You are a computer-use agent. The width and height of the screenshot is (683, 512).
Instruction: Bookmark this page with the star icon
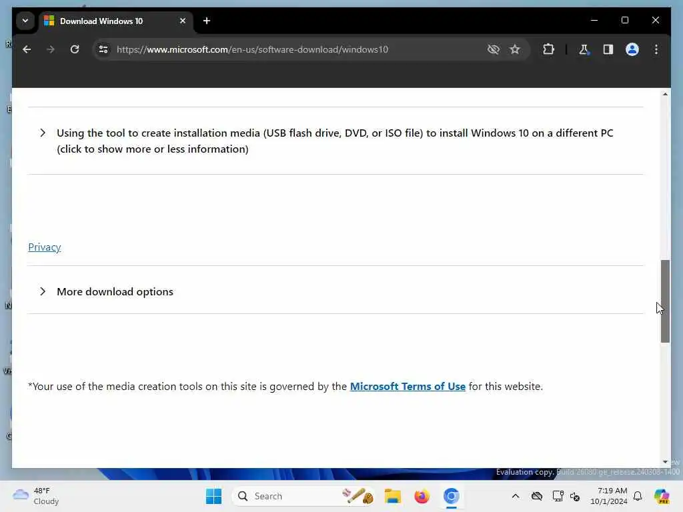point(515,49)
